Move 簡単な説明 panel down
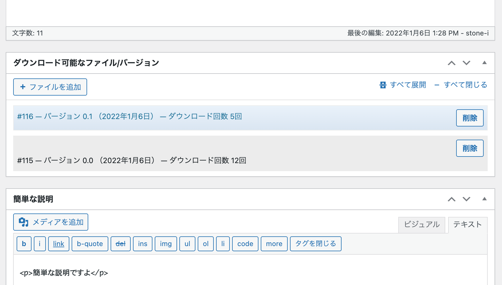 [466, 199]
